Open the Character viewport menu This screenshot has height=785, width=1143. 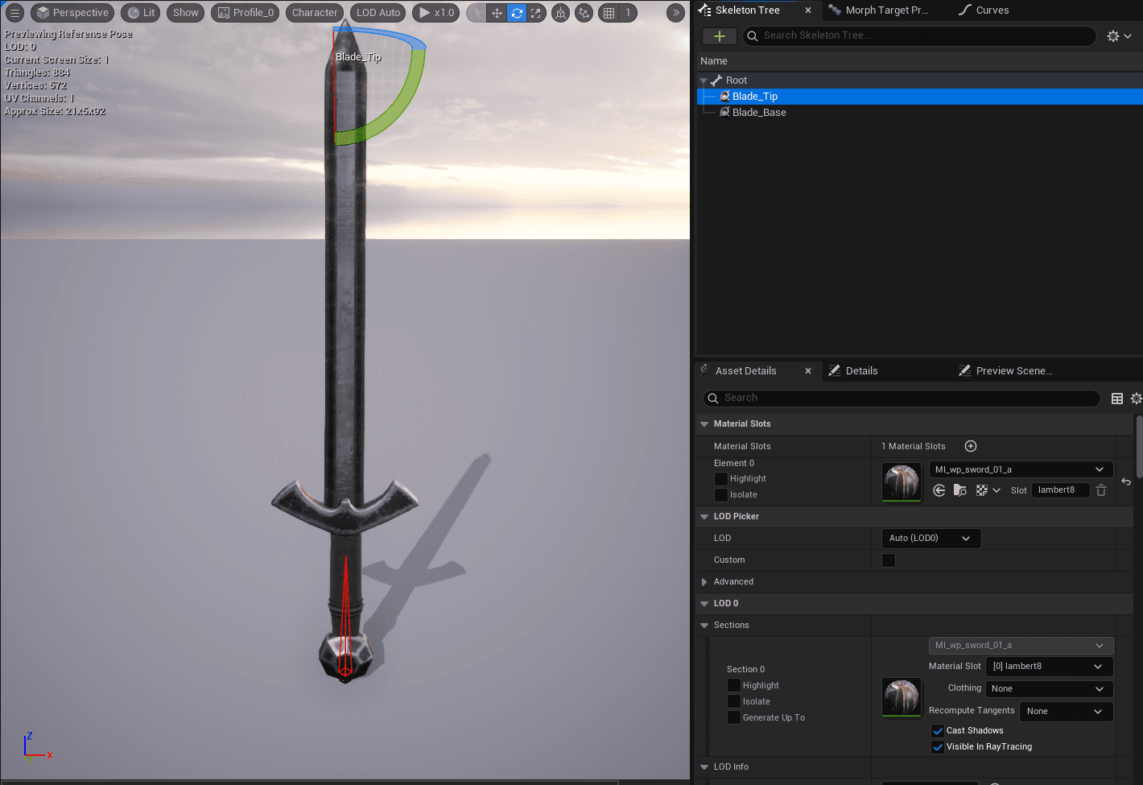pos(314,13)
